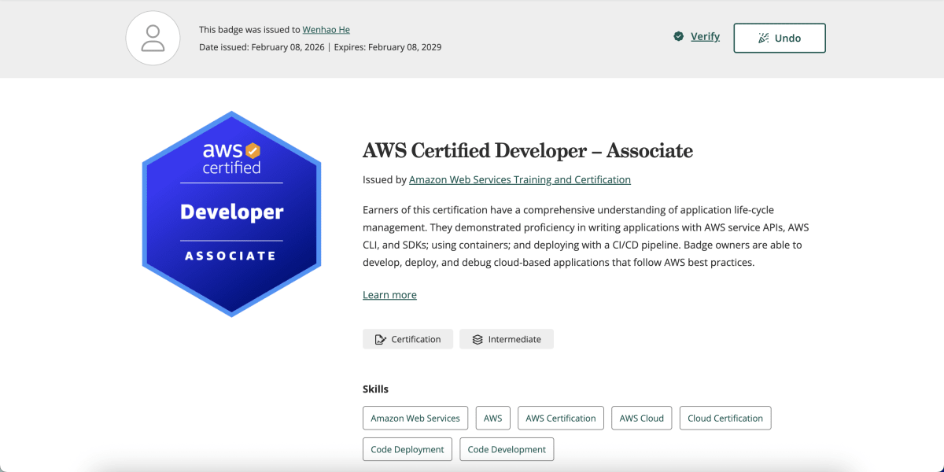
Task: Open the Wenhao He profile link
Action: pos(326,30)
